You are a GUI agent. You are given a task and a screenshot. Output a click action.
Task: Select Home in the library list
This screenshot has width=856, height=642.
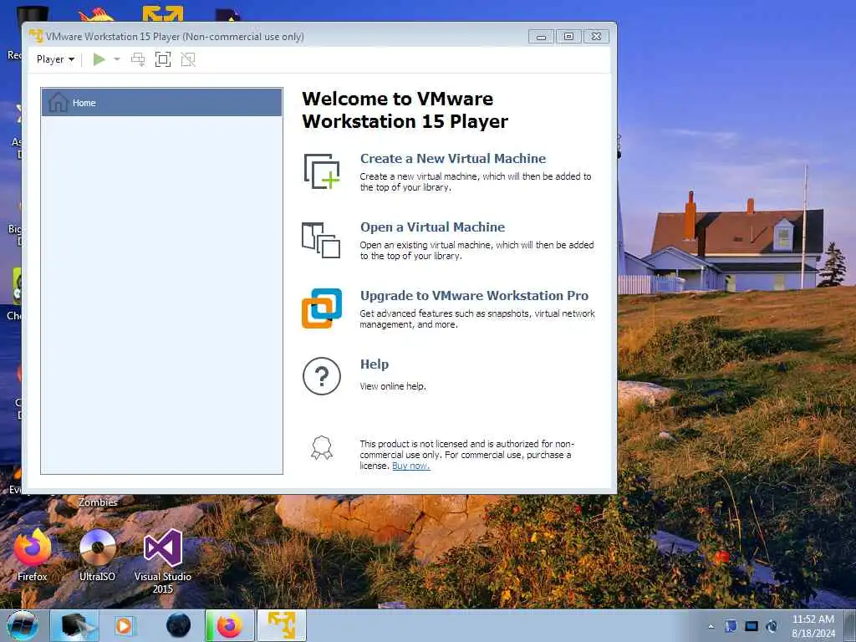pos(161,103)
